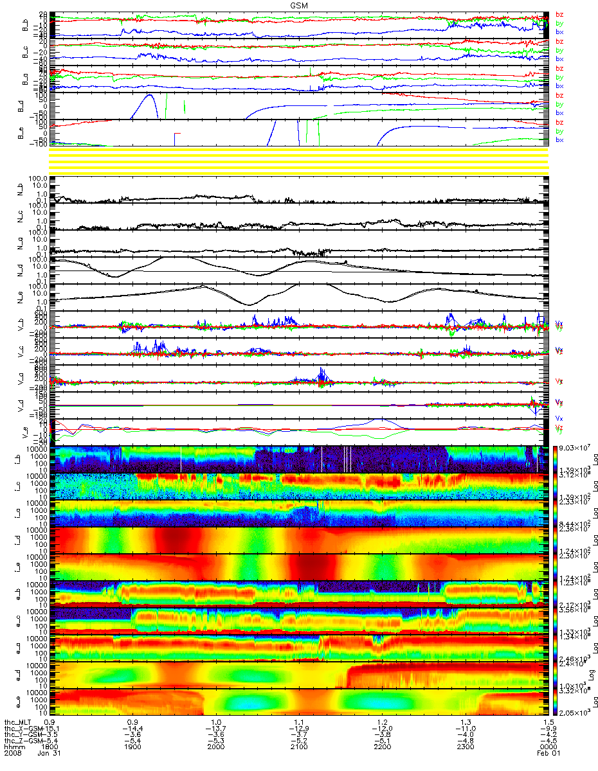Click the 1900 time tick label
598x771 pixels.
click(x=133, y=747)
